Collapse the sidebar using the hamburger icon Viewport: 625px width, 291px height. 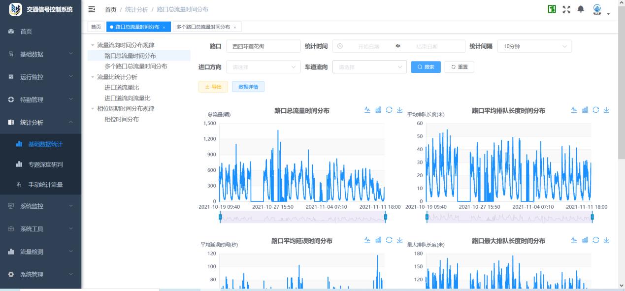click(x=92, y=9)
